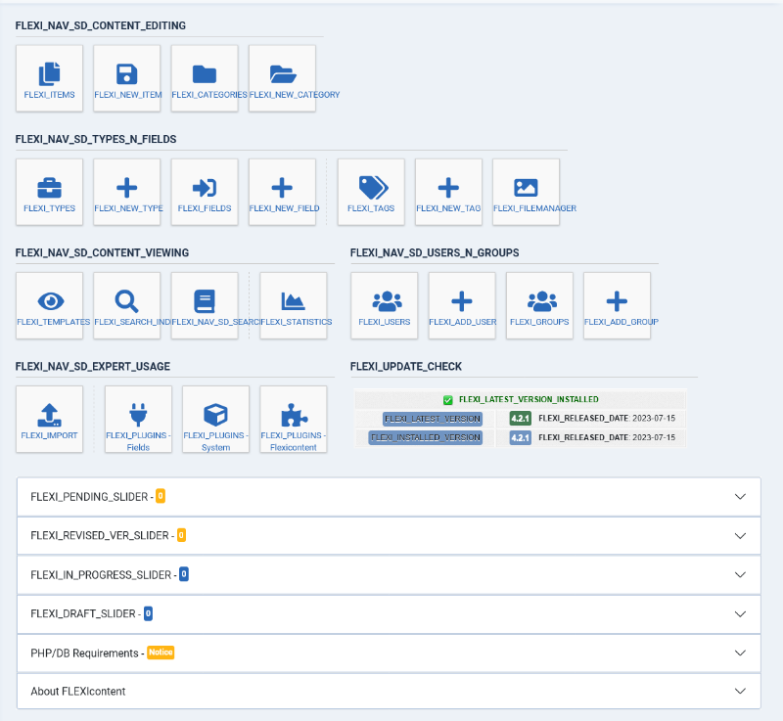Click FLEXI_NAV_SD_CONTENT_EDITING heading
Screen dimensions: 783x721
coord(101,26)
